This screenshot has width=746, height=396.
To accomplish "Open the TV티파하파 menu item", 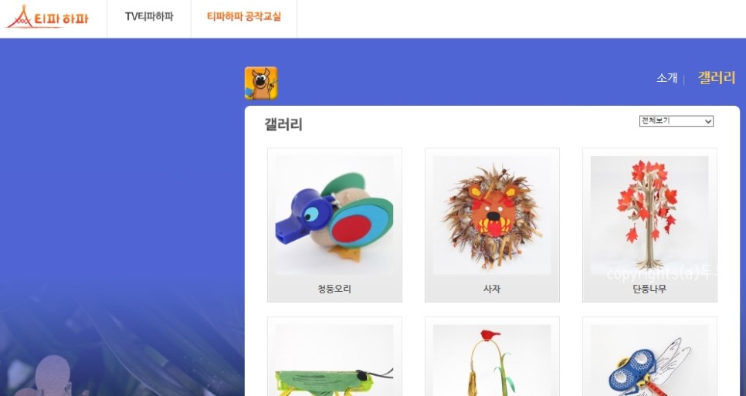I will click(x=149, y=17).
